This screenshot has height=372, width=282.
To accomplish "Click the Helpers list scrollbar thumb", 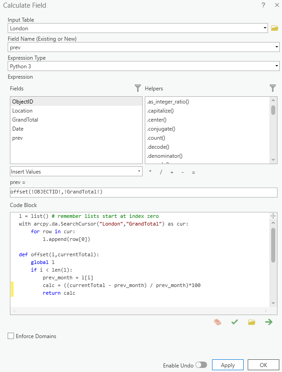I will tap(273, 110).
